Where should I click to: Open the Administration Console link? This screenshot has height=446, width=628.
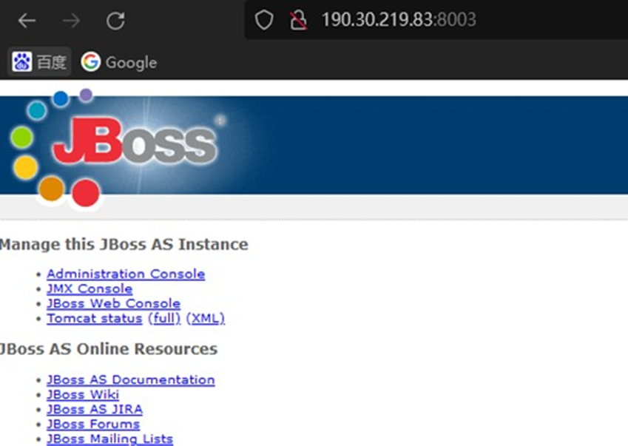(126, 274)
